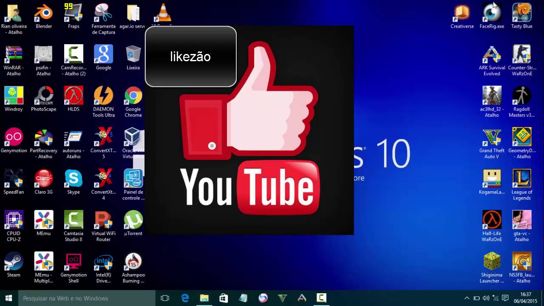This screenshot has height=306, width=544.
Task: Focus the Pesquisar na Web search box
Action: [87, 298]
